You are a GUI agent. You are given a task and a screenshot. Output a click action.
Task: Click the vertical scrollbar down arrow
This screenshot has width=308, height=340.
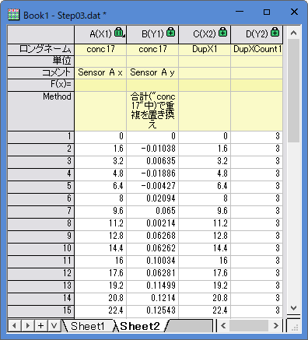293,308
